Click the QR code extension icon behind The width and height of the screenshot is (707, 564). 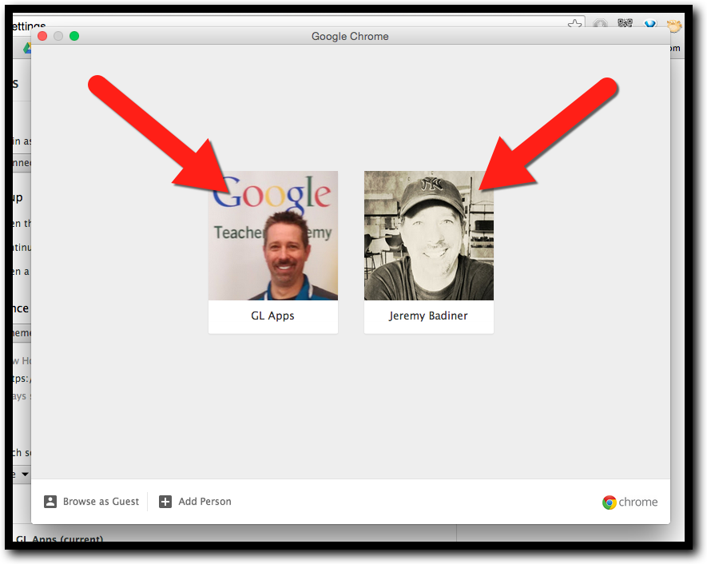[x=625, y=22]
